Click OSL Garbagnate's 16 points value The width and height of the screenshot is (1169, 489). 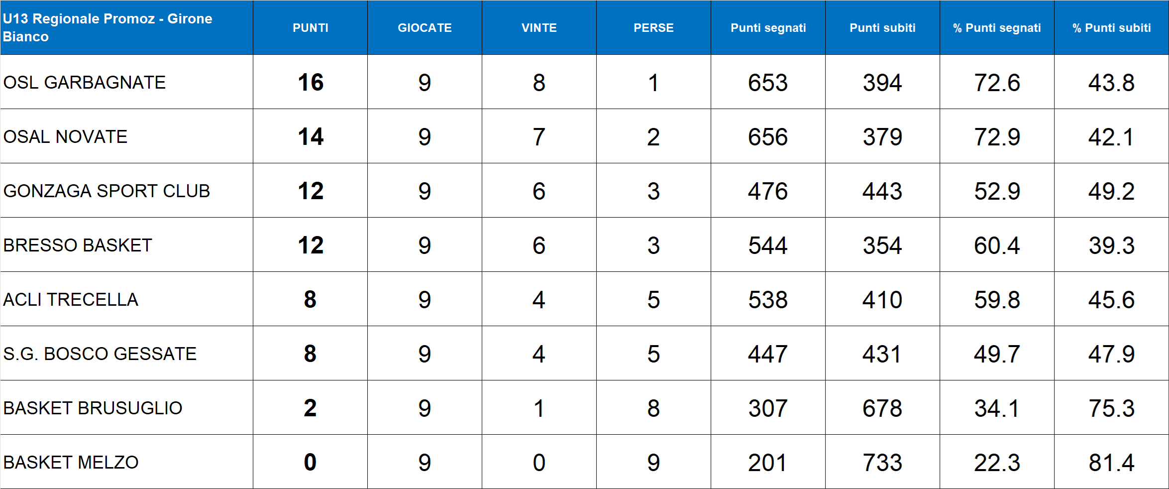click(x=310, y=82)
